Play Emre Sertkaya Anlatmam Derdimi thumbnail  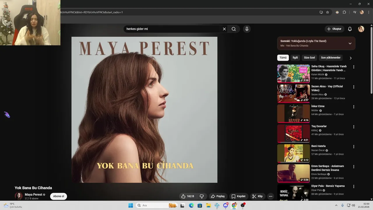293,173
